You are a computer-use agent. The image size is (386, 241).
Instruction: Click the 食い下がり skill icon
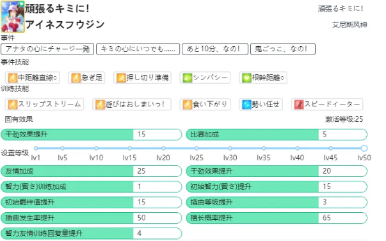pos(188,104)
